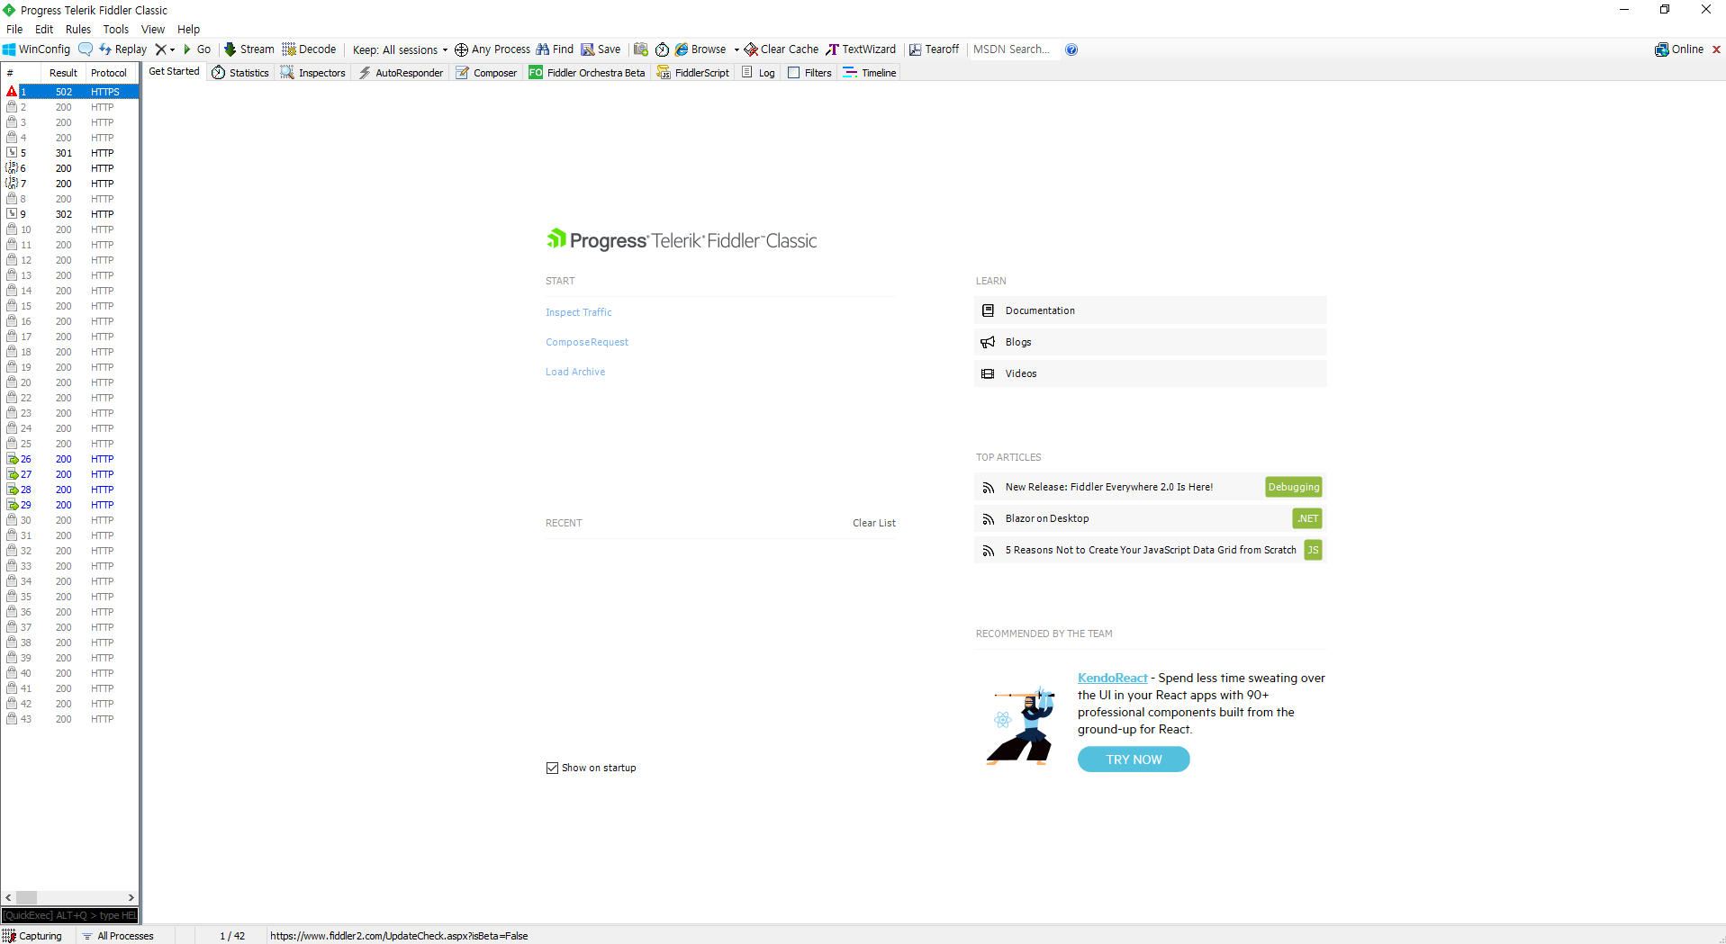Open the Edit menu
Screen dimensions: 1726x944
point(44,30)
